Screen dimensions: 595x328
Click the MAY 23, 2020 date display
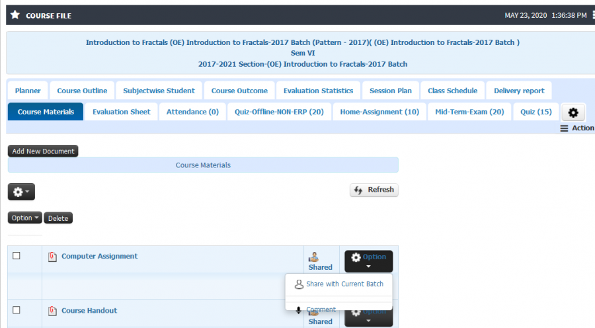[526, 16]
